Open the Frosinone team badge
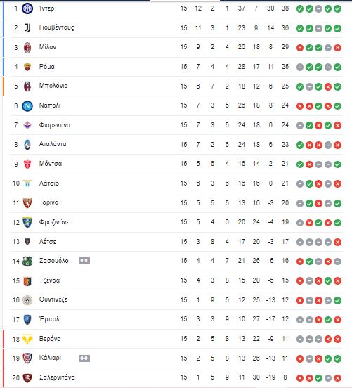352x388 pixels. coord(27,222)
